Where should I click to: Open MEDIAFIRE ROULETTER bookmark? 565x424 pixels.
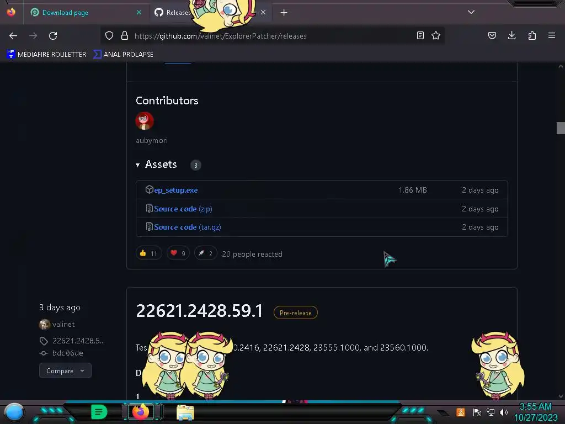point(46,55)
